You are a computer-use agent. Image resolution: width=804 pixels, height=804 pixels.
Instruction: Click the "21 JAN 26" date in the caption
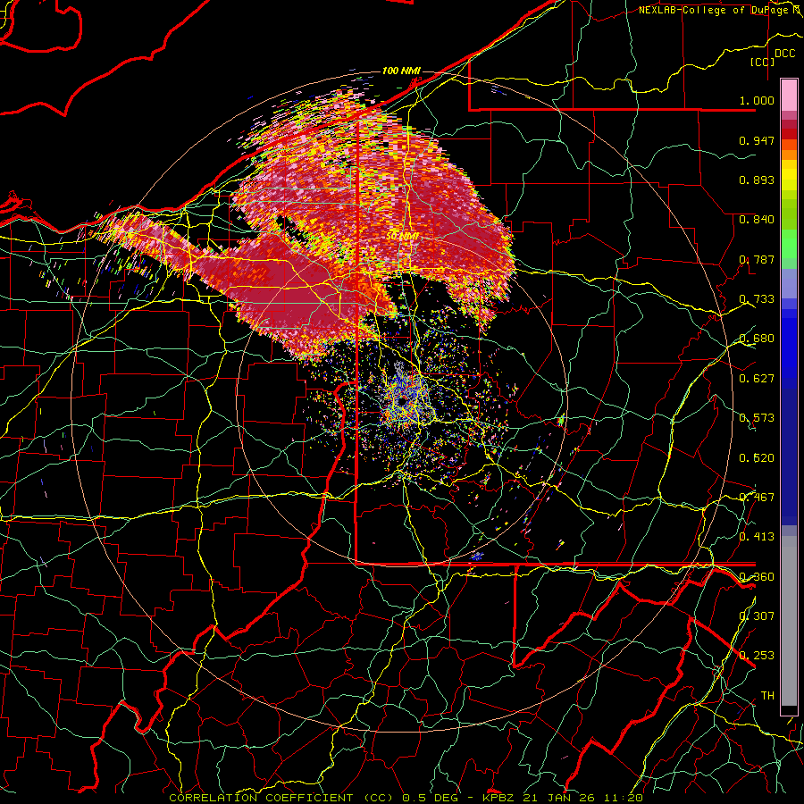560,798
